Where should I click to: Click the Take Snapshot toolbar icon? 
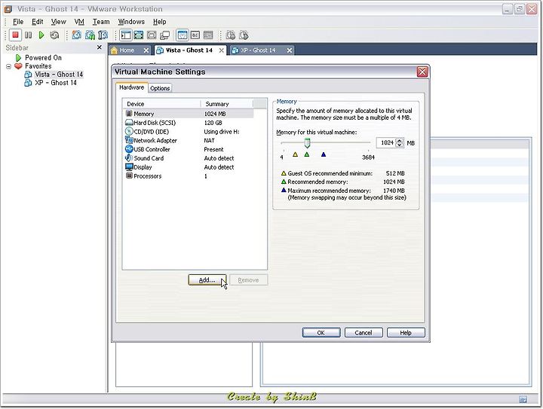76,35
